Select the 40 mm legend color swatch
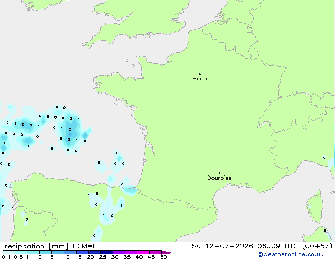 pyautogui.click(x=143, y=252)
